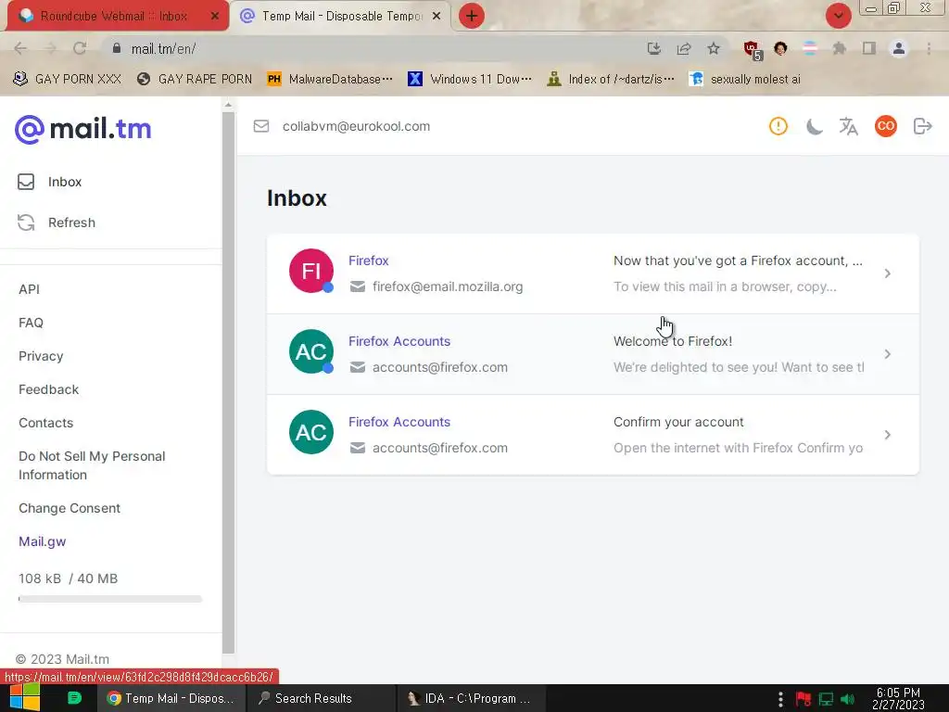Click the envelope icon beside firefox@email.mozilla.org
Screen dimensions: 949x712
[358, 286]
